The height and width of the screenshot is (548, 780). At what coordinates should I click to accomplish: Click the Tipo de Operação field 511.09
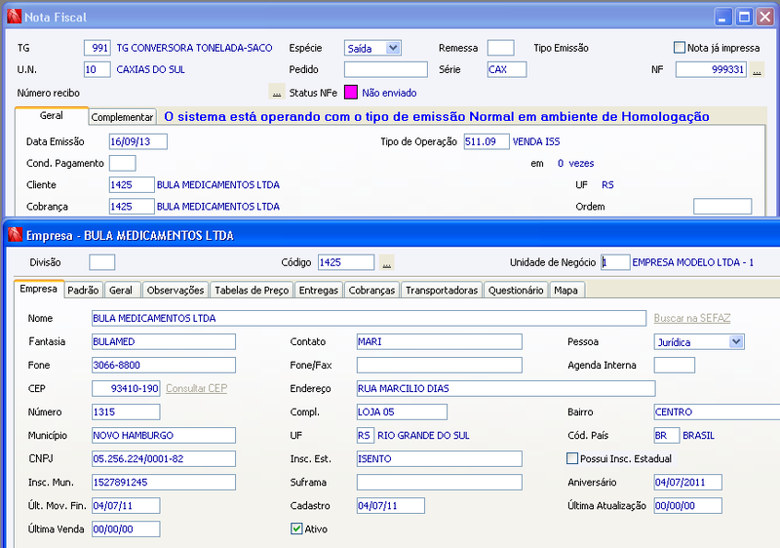pos(487,141)
